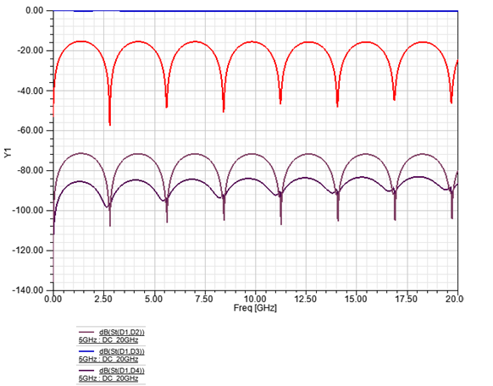Click the 12.50 frequency tick label
Viewport: 493px width, 386px height.
[x=306, y=299]
